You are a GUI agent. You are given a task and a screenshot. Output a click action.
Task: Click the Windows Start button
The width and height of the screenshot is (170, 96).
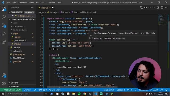pyautogui.click(x=3, y=94)
